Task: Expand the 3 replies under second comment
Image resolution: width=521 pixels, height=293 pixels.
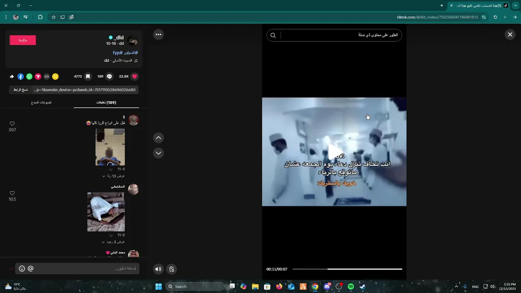Action: point(113,242)
